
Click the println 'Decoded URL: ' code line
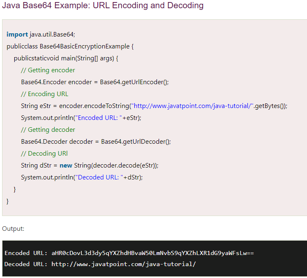click(82, 177)
